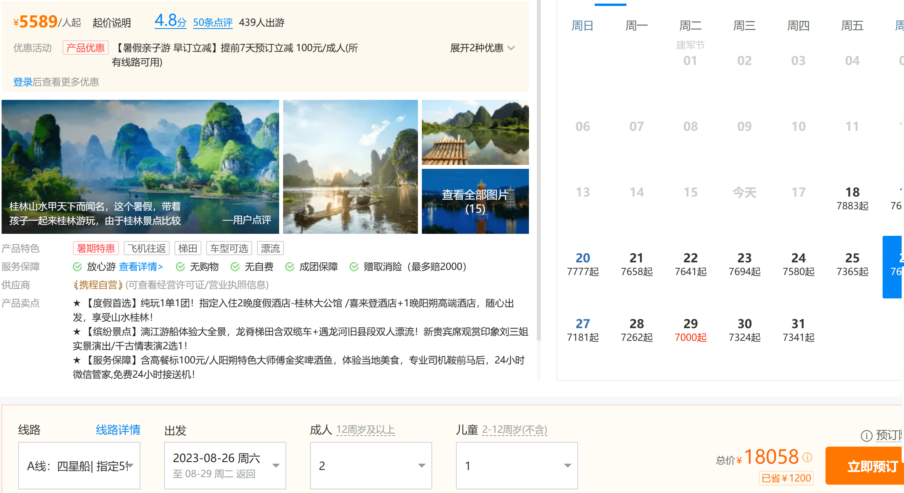Screen dimensions: 904x493
Task: Open the children count dropdown
Action: click(517, 466)
